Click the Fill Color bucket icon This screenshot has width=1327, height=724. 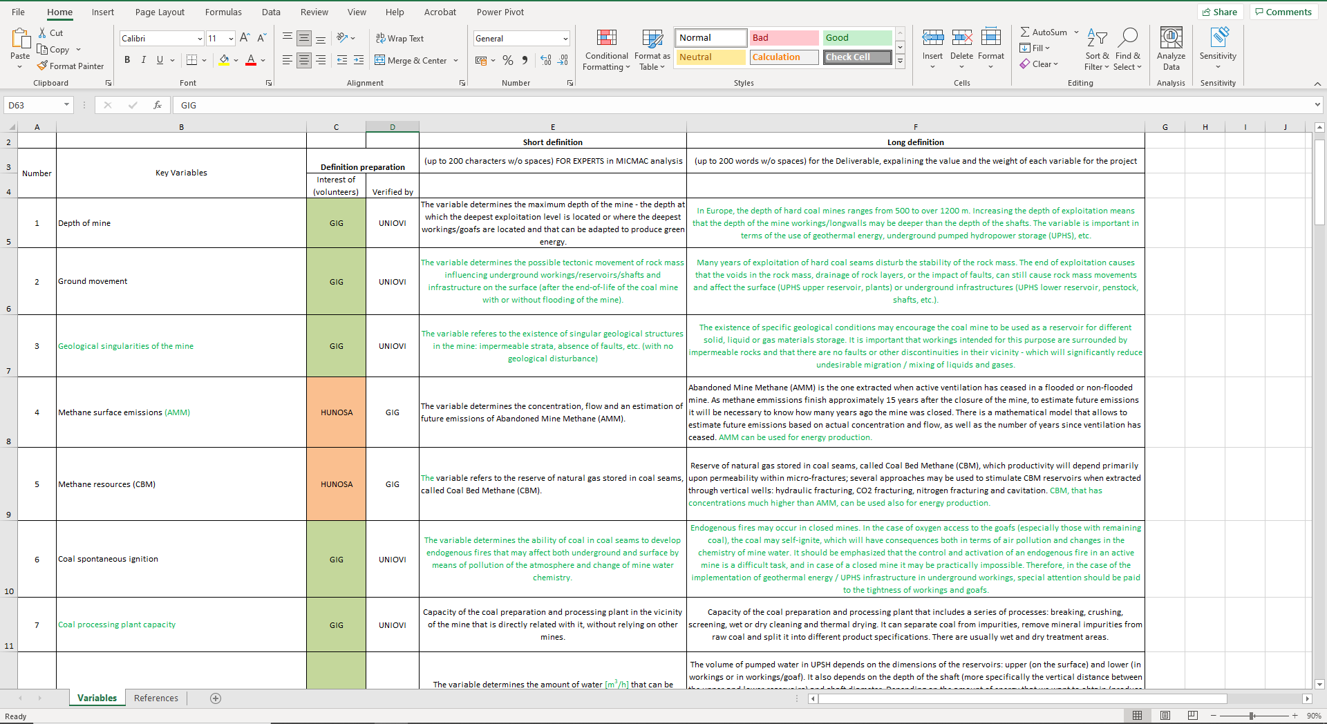[x=224, y=60]
